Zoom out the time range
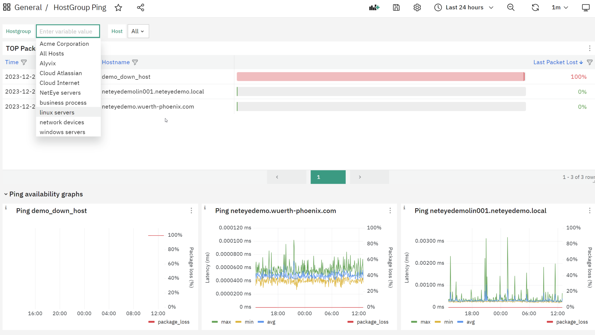The image size is (595, 335). click(511, 8)
